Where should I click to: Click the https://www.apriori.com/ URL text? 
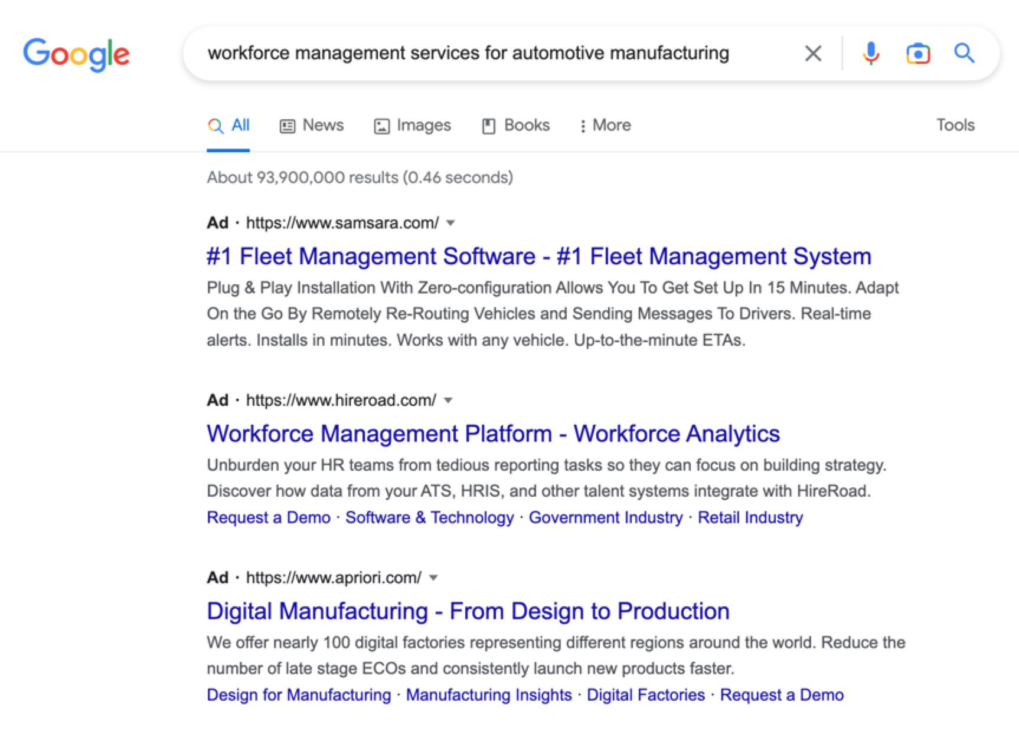334,577
